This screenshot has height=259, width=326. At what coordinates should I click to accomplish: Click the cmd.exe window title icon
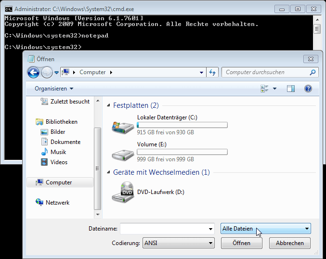(9, 9)
